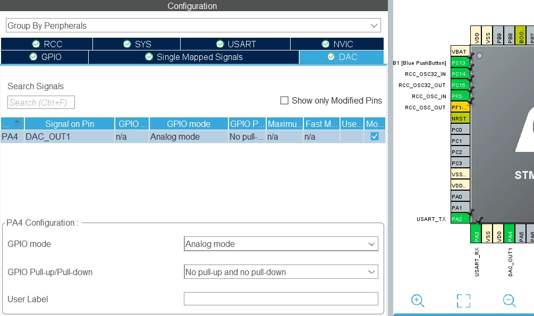Click the No pull table cell
Viewport: 534px width, 316px height.
tap(247, 136)
